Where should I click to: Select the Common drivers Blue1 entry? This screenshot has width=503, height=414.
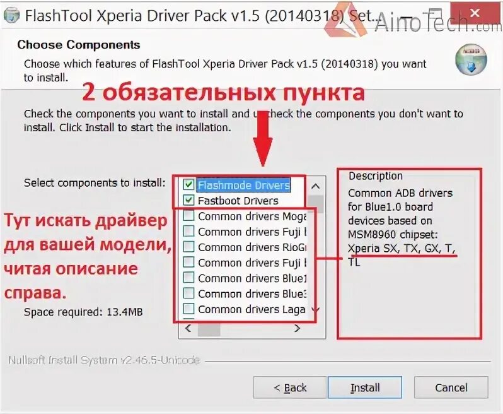pyautogui.click(x=252, y=278)
